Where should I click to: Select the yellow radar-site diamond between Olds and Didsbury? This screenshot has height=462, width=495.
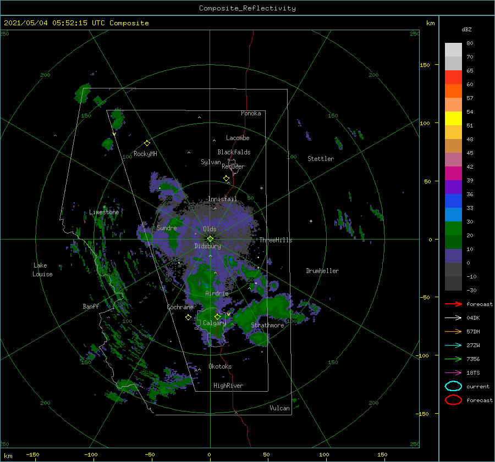pos(210,239)
